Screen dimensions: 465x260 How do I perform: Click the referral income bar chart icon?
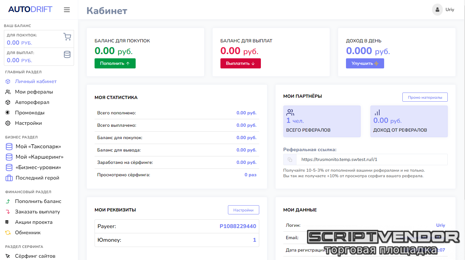[377, 113]
